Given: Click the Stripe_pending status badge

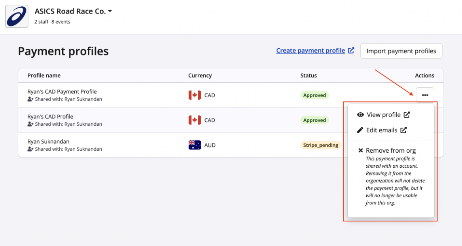Looking at the screenshot, I should click(320, 145).
